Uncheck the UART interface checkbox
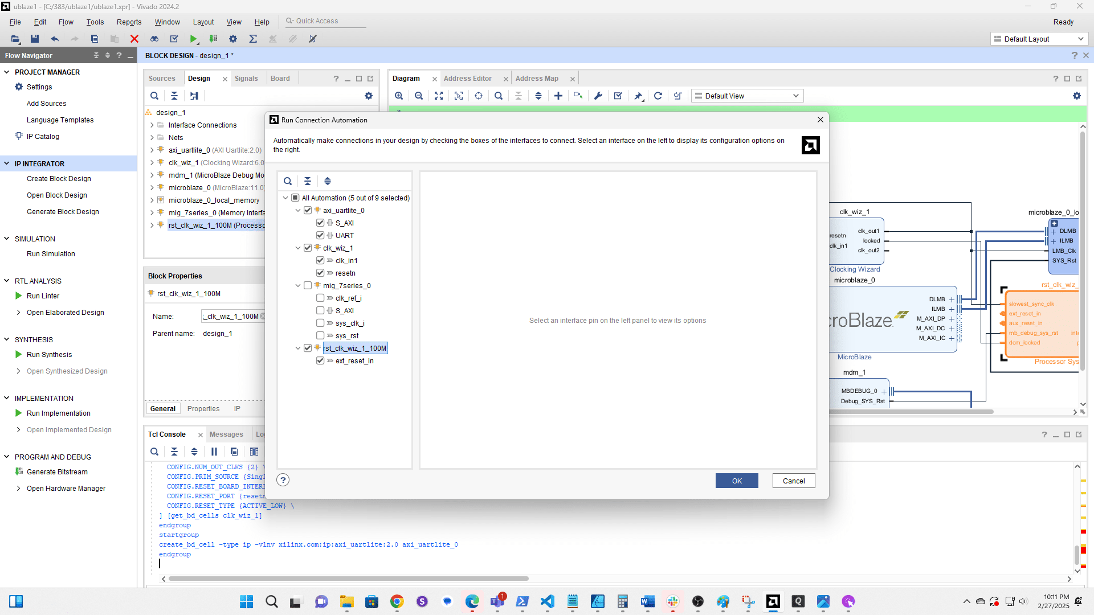This screenshot has width=1094, height=615. click(x=320, y=236)
